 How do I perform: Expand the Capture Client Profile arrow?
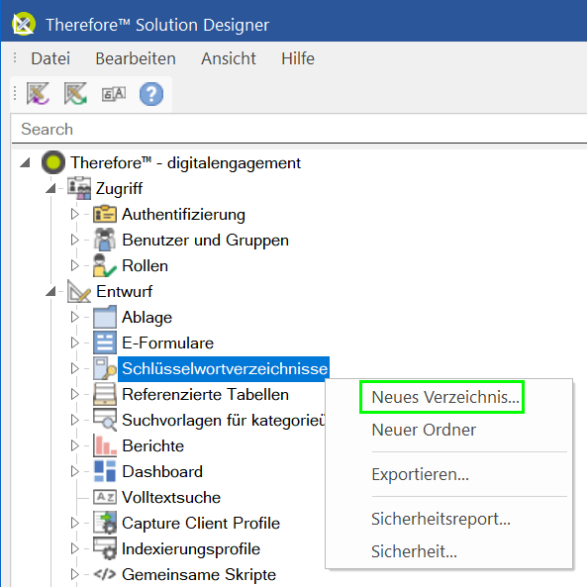[x=75, y=523]
